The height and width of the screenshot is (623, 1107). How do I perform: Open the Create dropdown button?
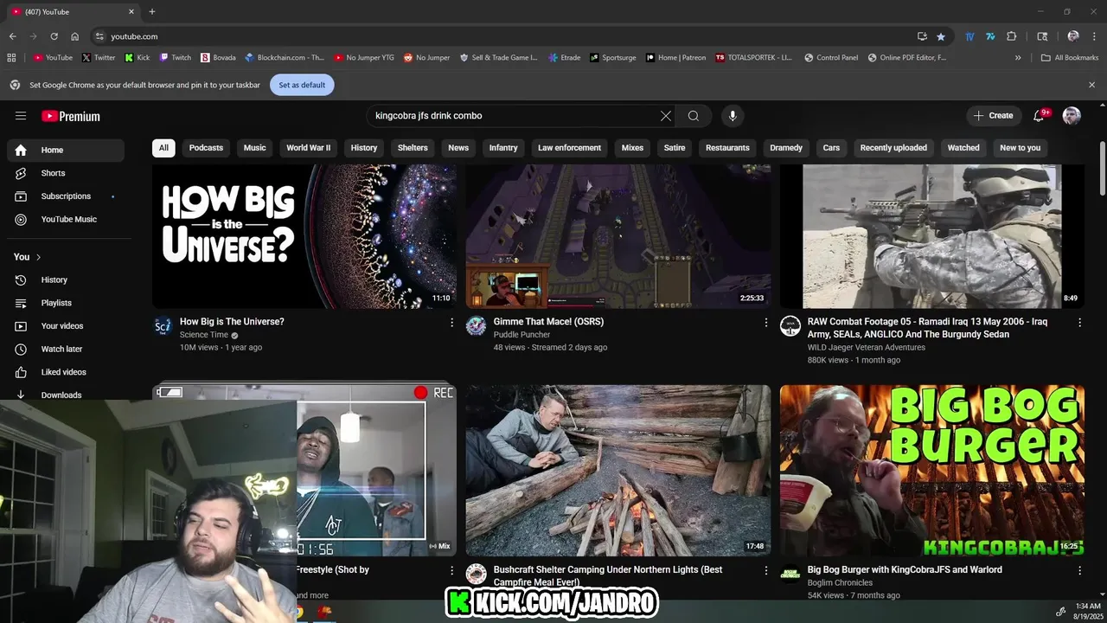pyautogui.click(x=993, y=116)
